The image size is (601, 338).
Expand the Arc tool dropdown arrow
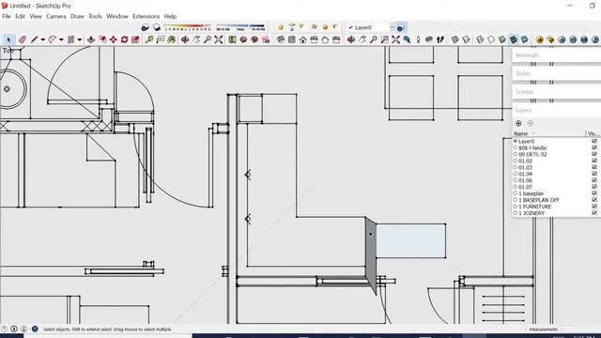coord(61,39)
